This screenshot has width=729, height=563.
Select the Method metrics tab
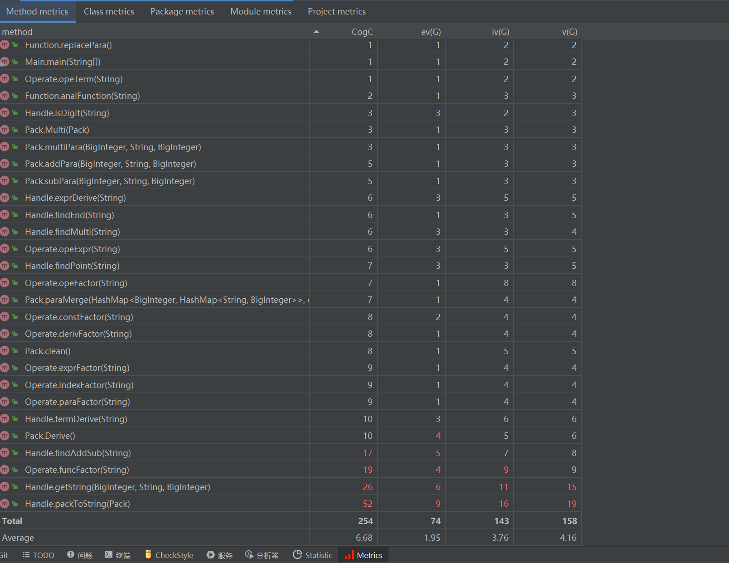[37, 12]
